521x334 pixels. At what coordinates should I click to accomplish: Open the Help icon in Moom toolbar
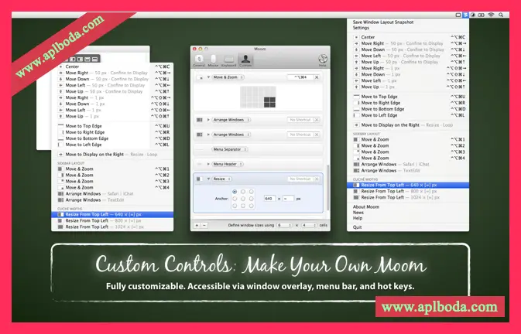(322, 60)
